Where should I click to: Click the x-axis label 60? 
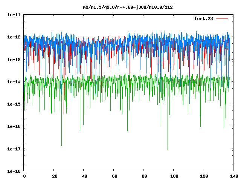coord(114,176)
